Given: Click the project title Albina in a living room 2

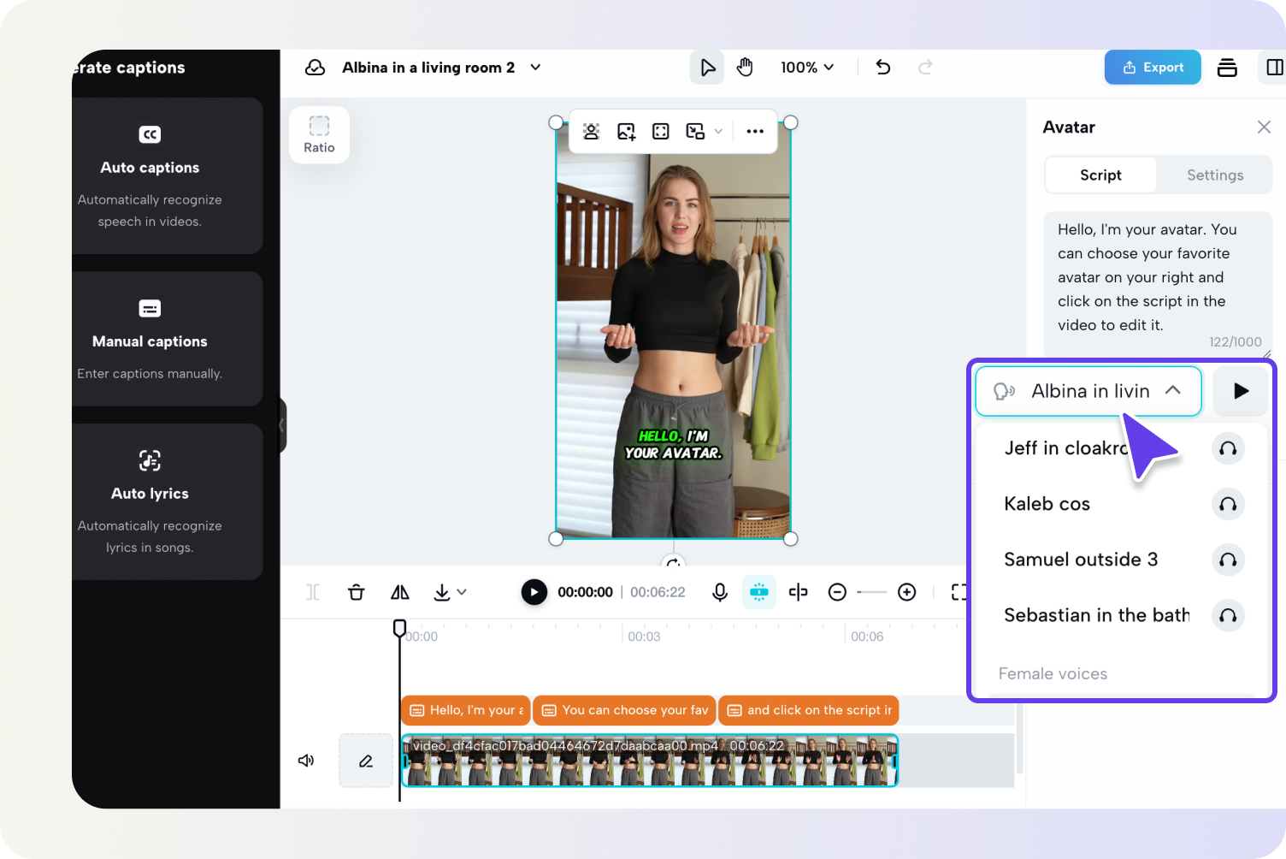Looking at the screenshot, I should click(428, 68).
